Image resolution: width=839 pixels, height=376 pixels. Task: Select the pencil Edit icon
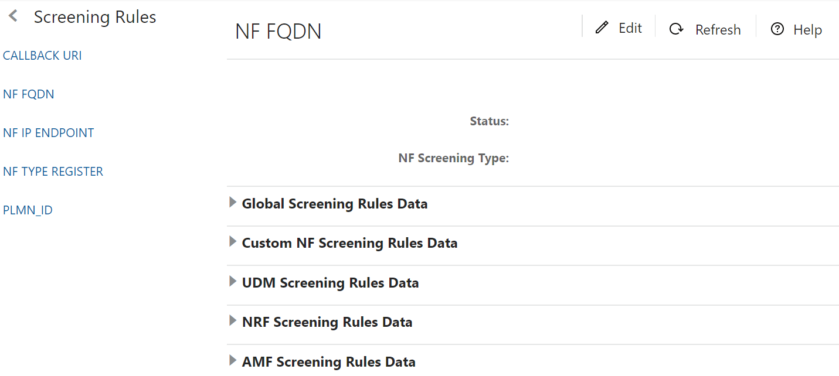(602, 27)
